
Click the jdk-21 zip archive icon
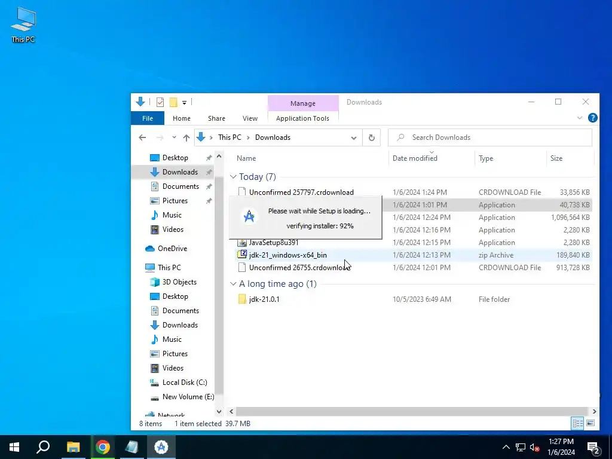[x=242, y=255]
